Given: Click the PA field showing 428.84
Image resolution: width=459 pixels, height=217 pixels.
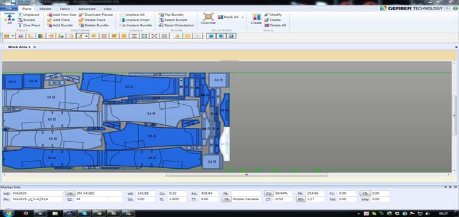Looking at the screenshot, I should (209, 193).
